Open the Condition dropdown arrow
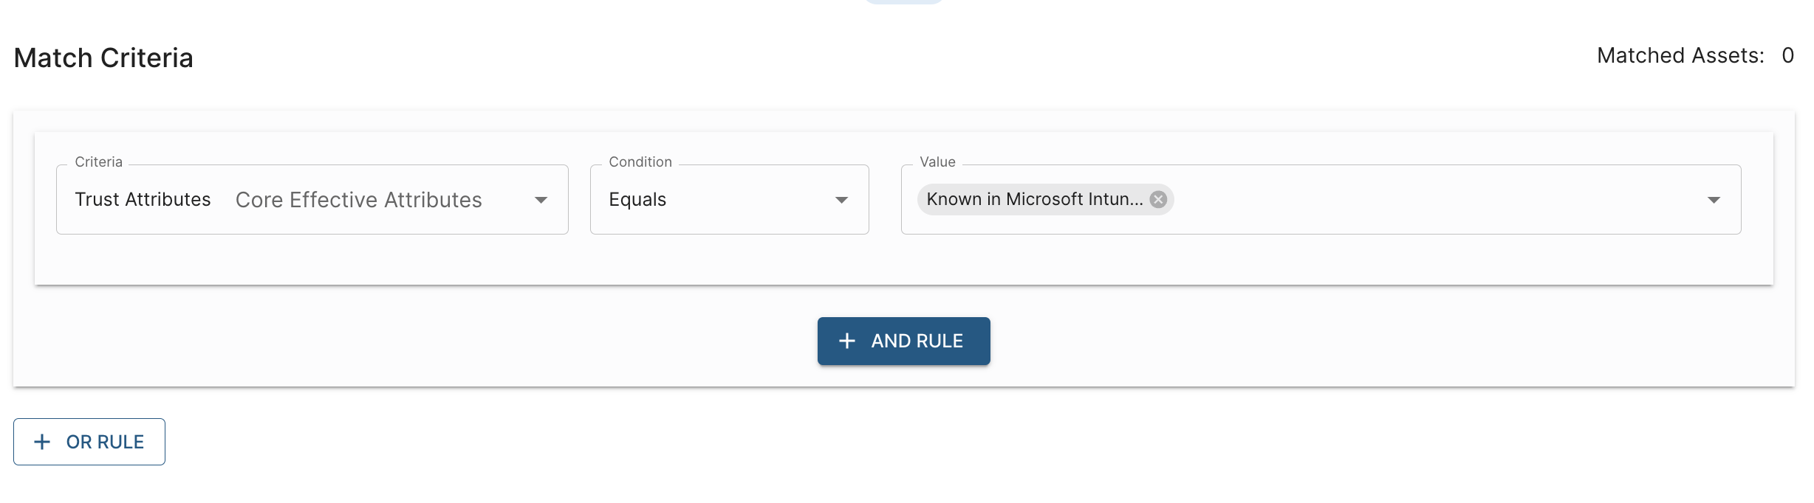Image resolution: width=1814 pixels, height=503 pixels. tap(841, 200)
